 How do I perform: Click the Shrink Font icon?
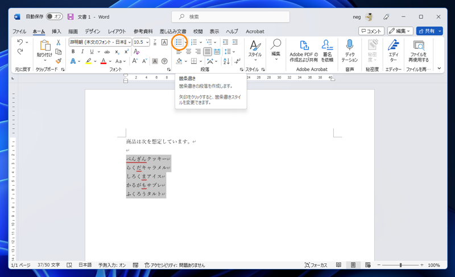144,61
